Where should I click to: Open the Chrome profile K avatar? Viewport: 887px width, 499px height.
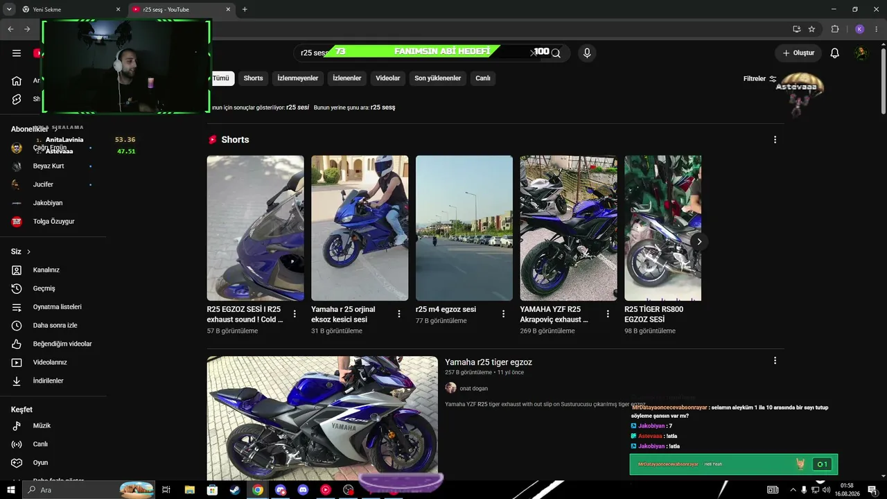click(x=860, y=29)
